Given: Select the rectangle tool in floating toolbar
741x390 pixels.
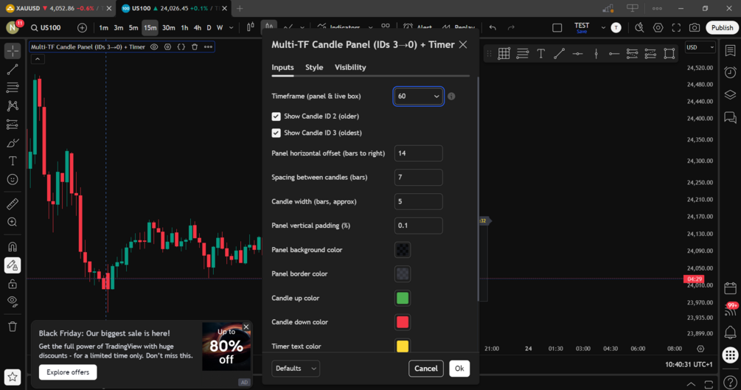Looking at the screenshot, I should tap(669, 53).
